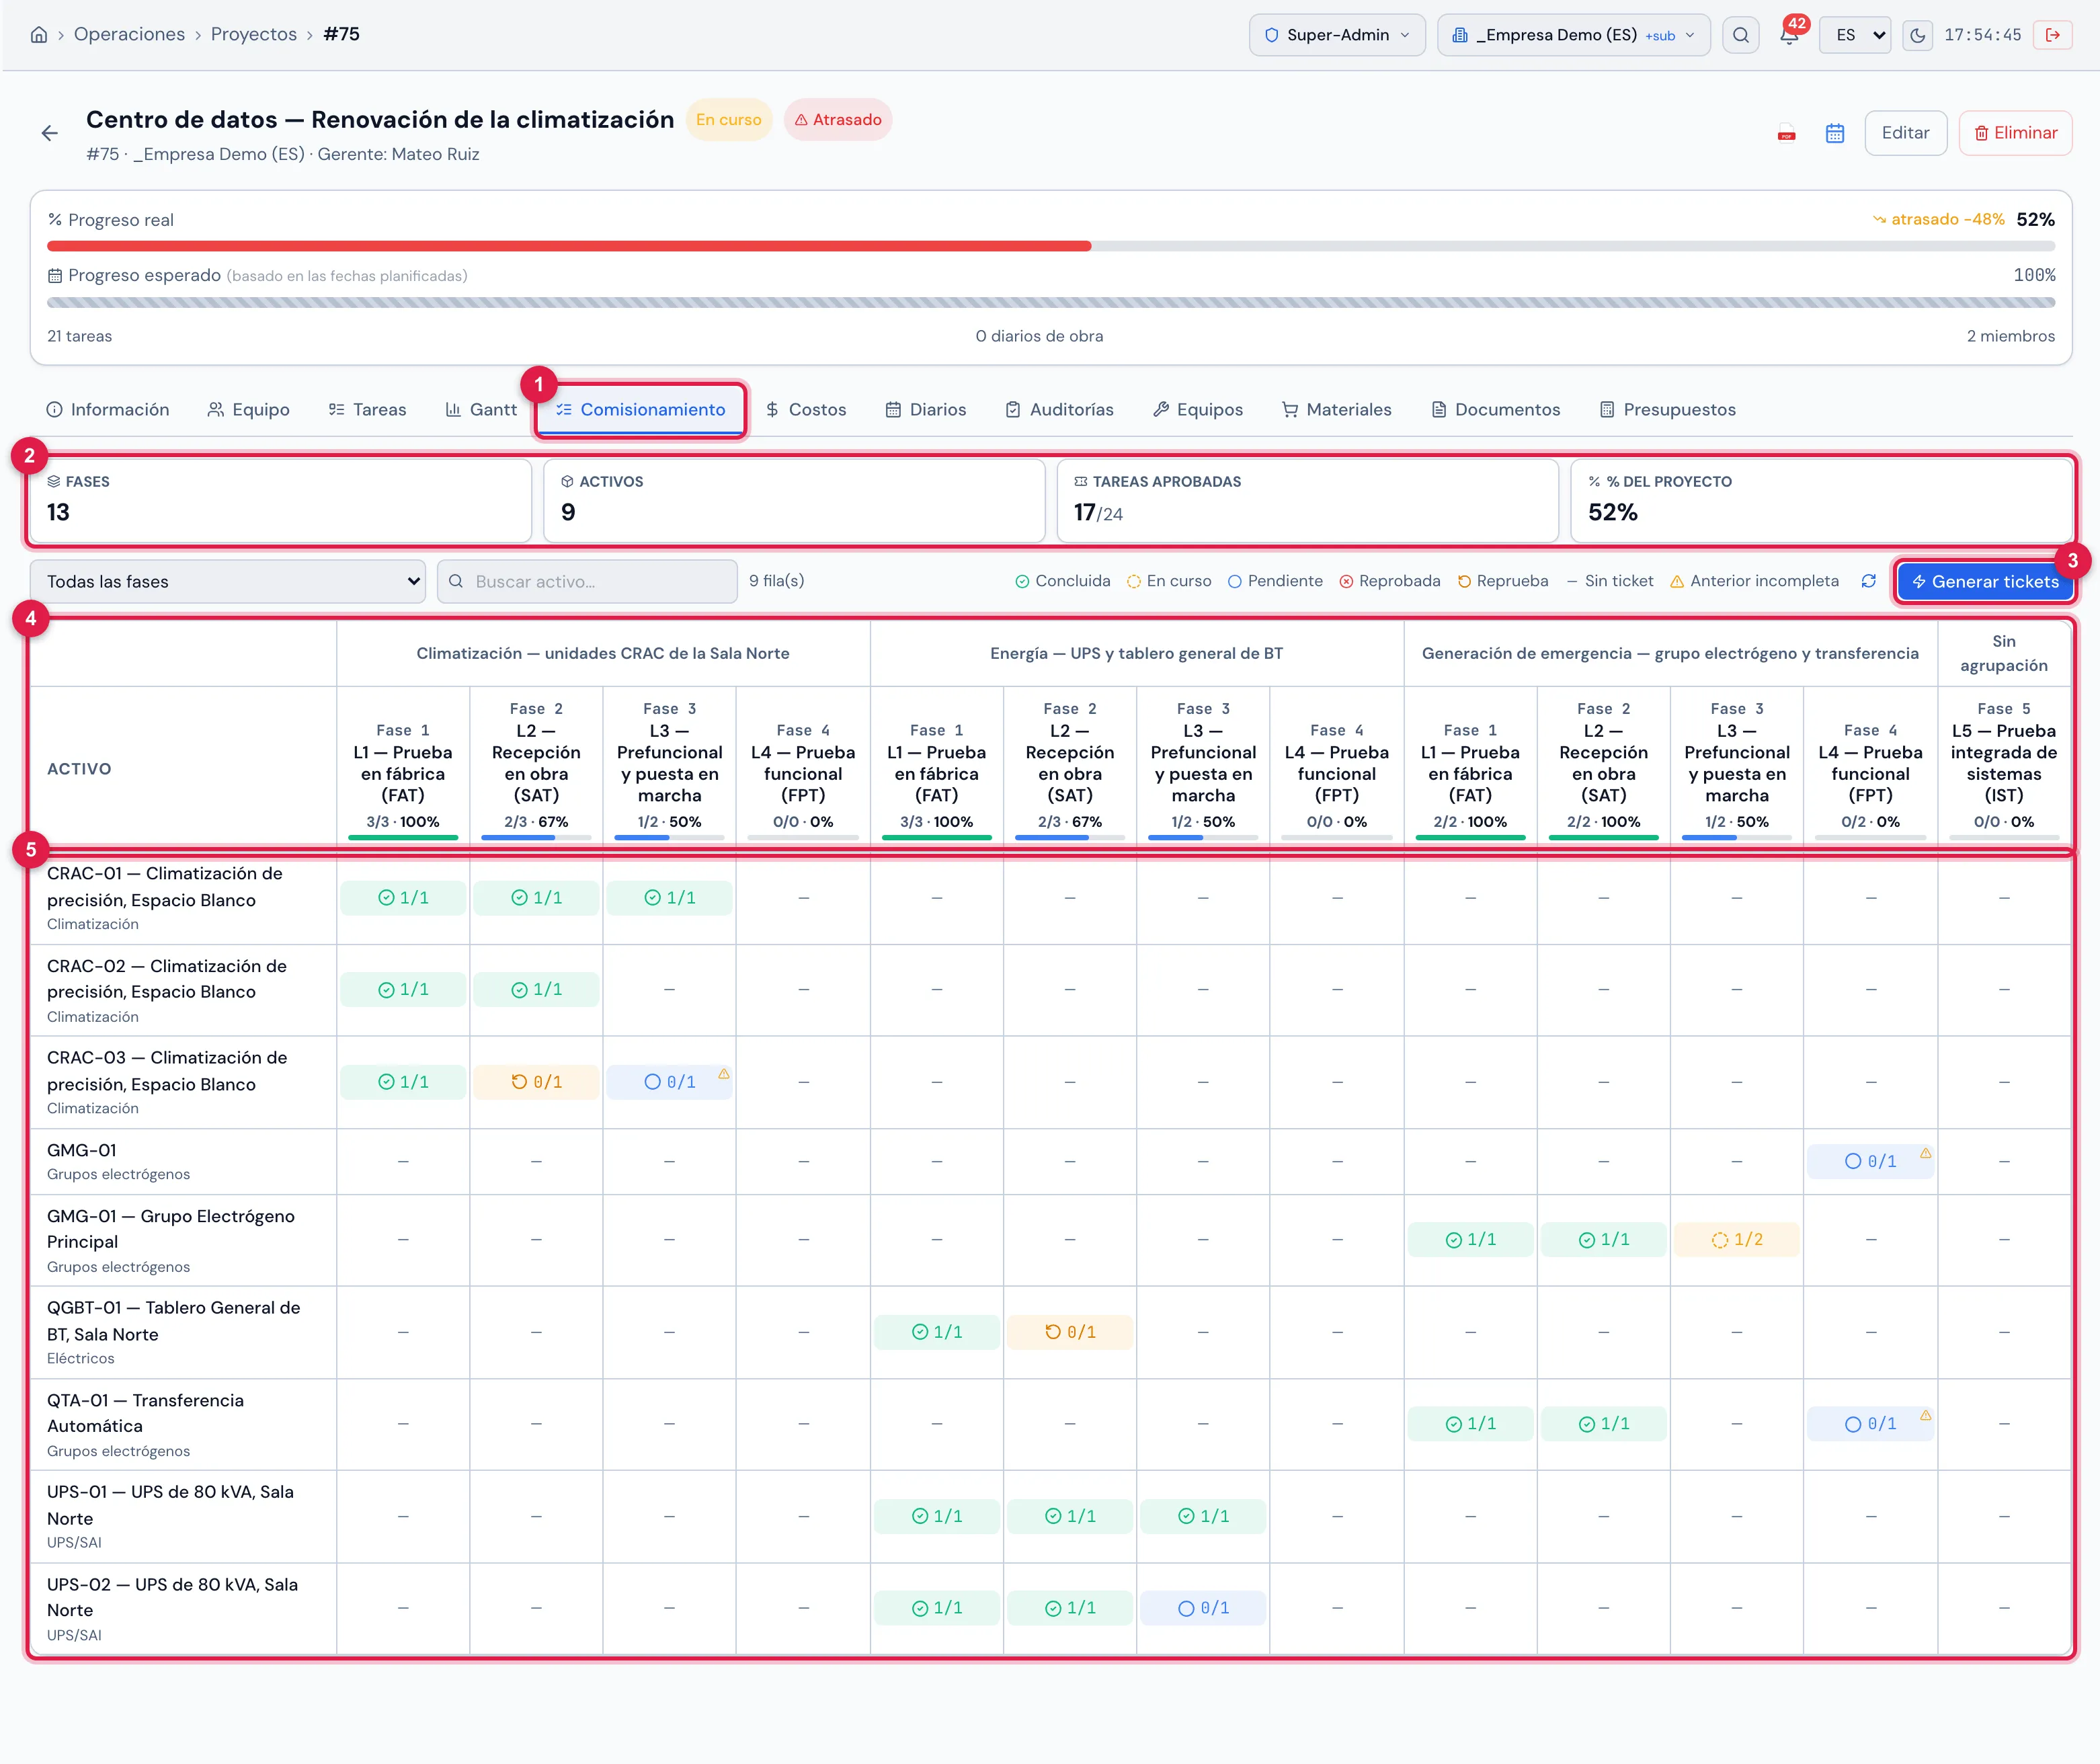The image size is (2100, 1764).
Task: Open the Presupuestos tab
Action: point(1668,410)
